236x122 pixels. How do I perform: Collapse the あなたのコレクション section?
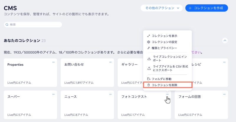pyautogui.click(x=225, y=40)
